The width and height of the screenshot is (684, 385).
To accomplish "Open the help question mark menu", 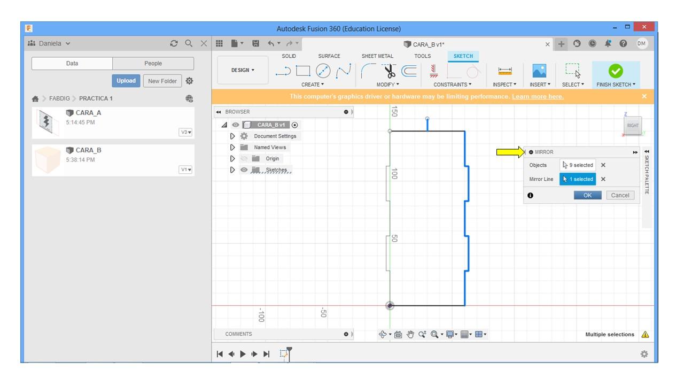I will pos(623,44).
